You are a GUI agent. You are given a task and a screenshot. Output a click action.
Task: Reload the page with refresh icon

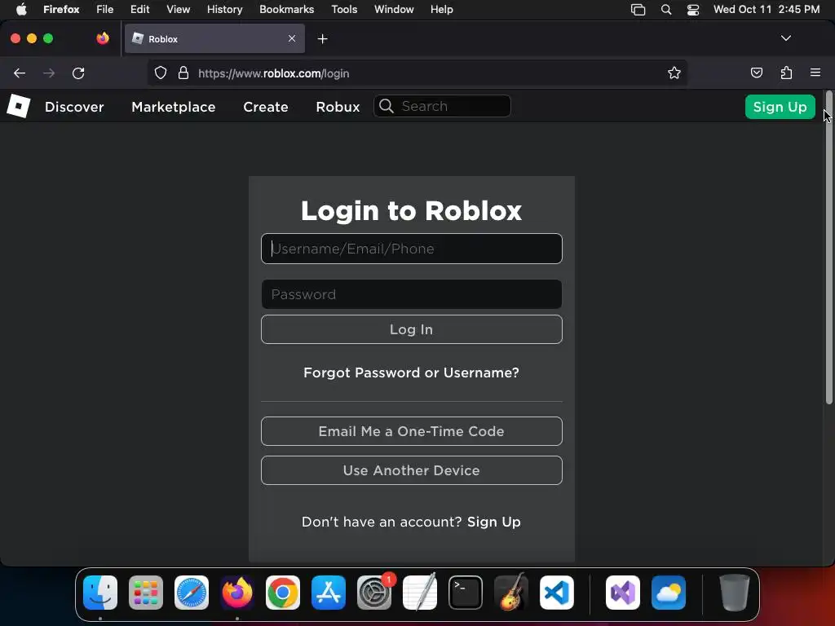pos(78,73)
